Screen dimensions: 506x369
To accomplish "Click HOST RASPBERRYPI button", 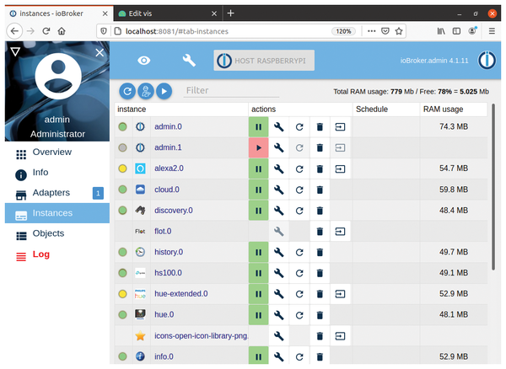I will [264, 61].
